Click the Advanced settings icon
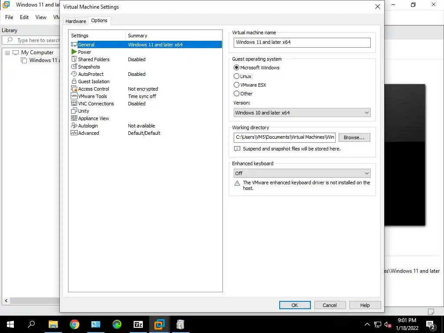Viewport: 444px width, 333px height. (x=74, y=133)
